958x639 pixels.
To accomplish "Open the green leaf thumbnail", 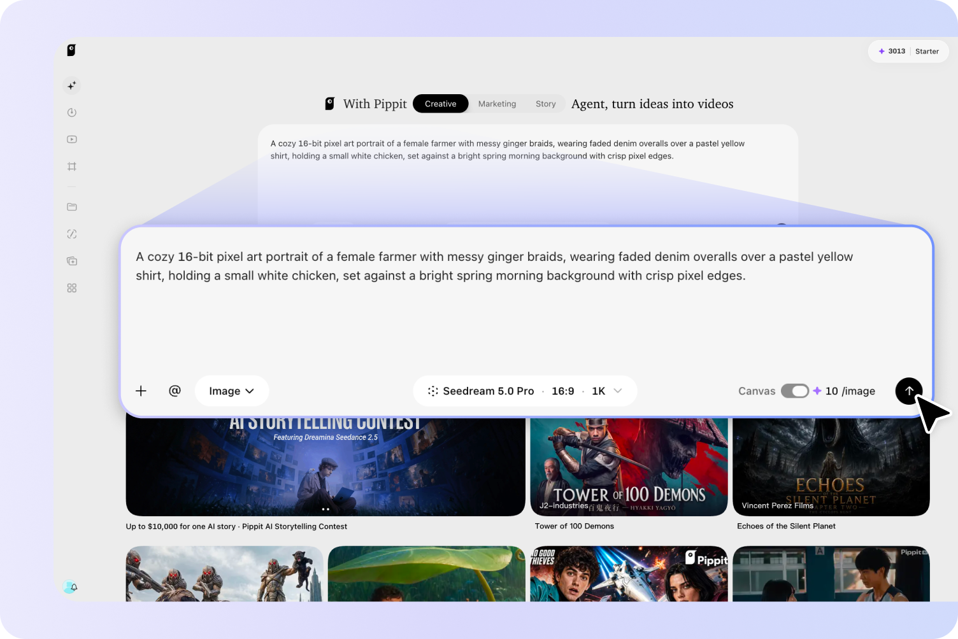I will (x=427, y=574).
